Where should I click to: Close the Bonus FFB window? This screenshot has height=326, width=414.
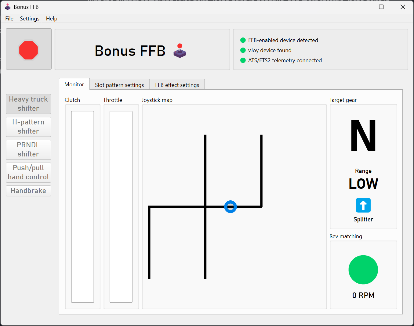[x=403, y=7]
